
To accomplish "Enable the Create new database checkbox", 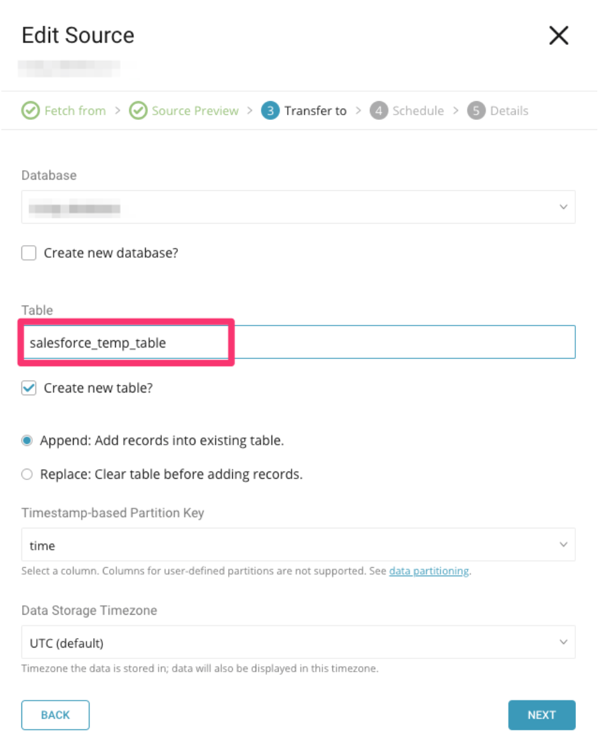I will click(x=29, y=253).
